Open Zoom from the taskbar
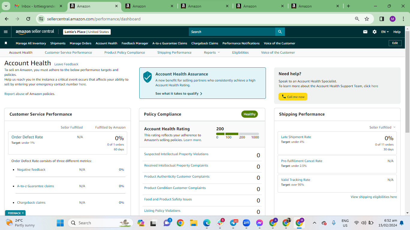The height and width of the screenshot is (230, 410). click(x=246, y=223)
